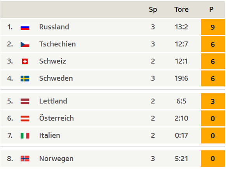Image resolution: width=226 pixels, height=169 pixels.
Task: Click Norwegen's 5:21 goals value
Action: (x=181, y=159)
